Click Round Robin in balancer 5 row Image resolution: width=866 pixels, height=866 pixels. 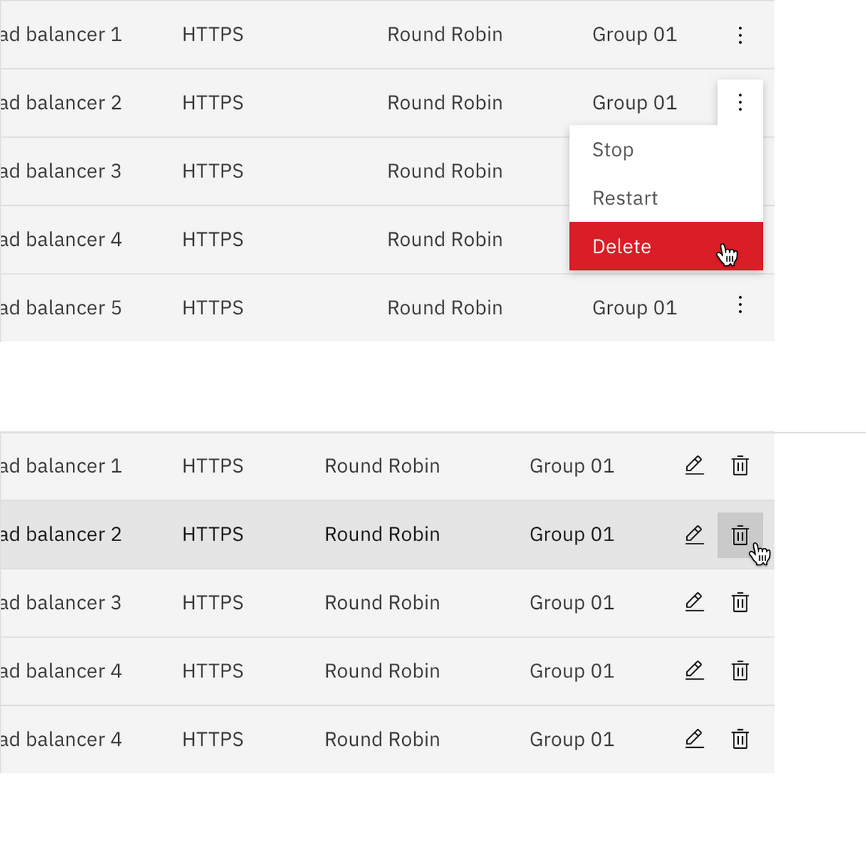444,308
